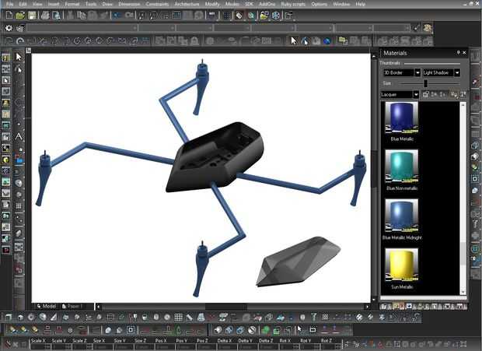Screen dimensions: 482x351
Task: Open the Ruby scripts menu
Action: point(293,5)
